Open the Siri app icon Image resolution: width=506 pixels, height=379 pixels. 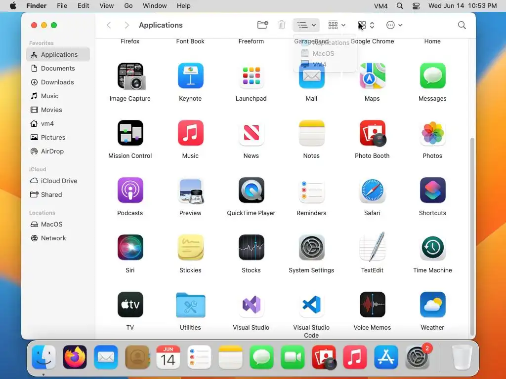coord(130,248)
